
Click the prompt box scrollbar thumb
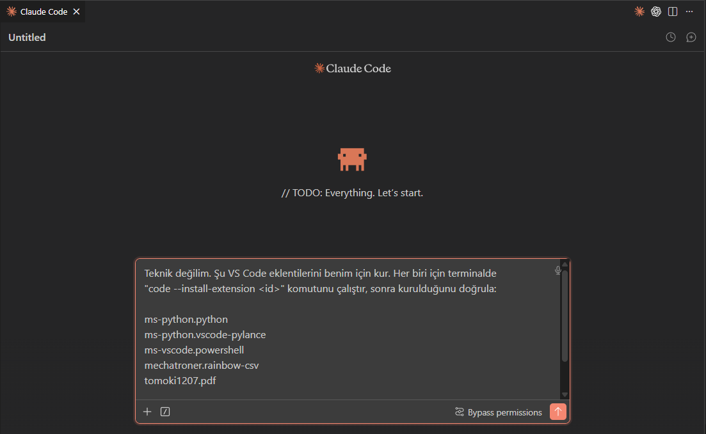pos(565,316)
